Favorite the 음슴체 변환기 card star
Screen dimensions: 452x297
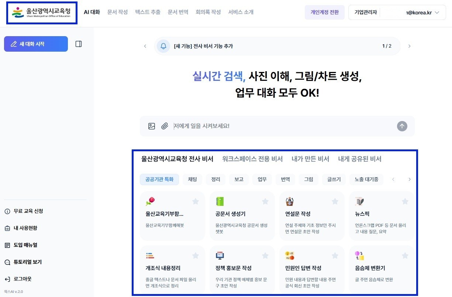pos(405,256)
